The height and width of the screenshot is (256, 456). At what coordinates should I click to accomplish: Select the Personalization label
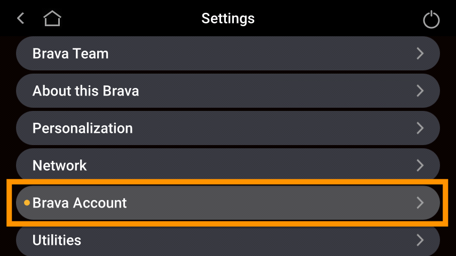tap(83, 129)
